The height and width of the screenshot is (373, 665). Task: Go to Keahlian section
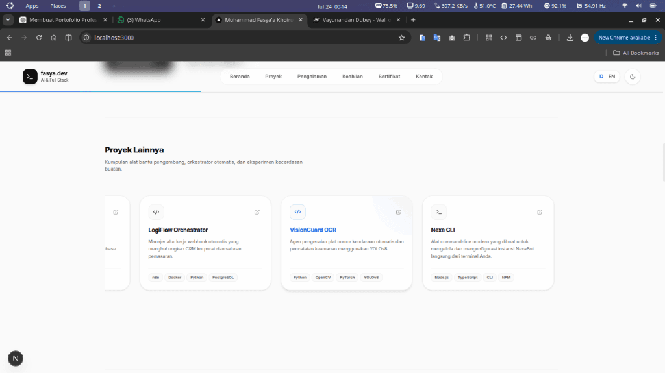[x=353, y=77]
